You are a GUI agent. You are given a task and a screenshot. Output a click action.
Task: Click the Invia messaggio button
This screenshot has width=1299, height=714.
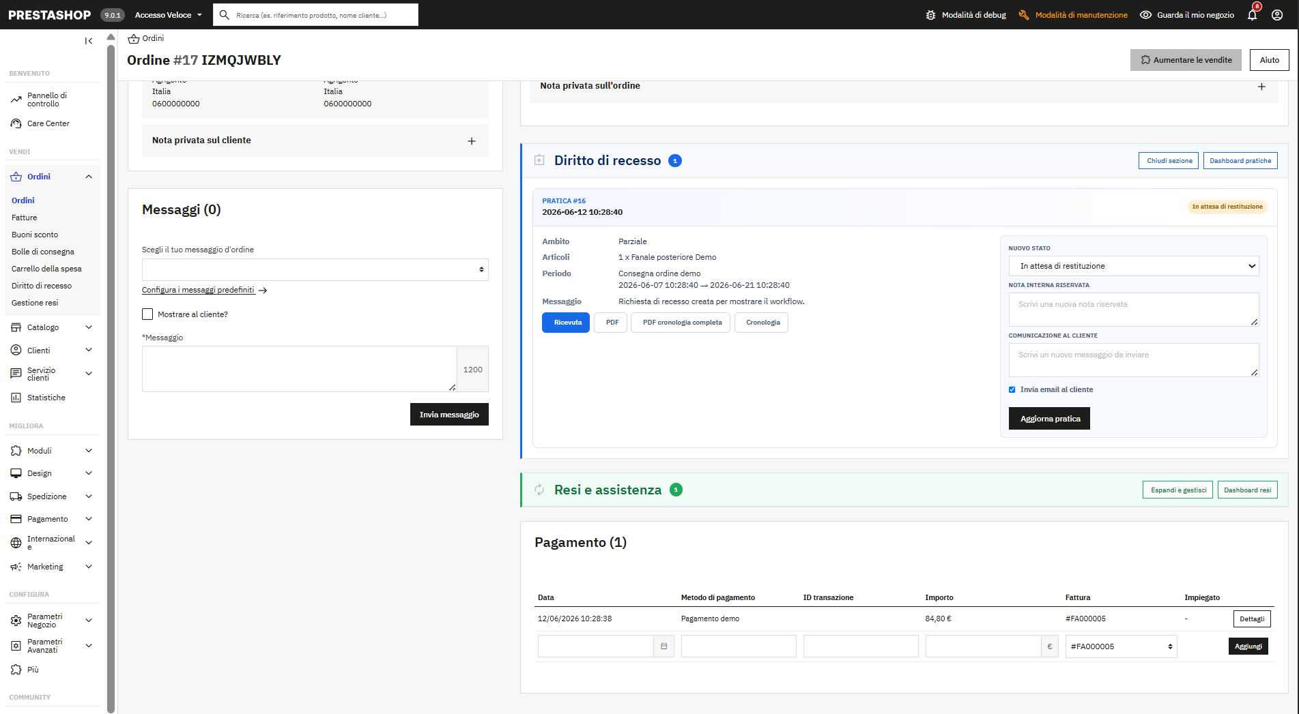coord(449,415)
